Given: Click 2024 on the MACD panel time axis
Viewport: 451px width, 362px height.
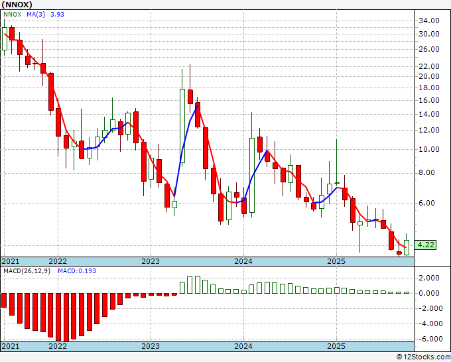Looking at the screenshot, I should point(243,346).
